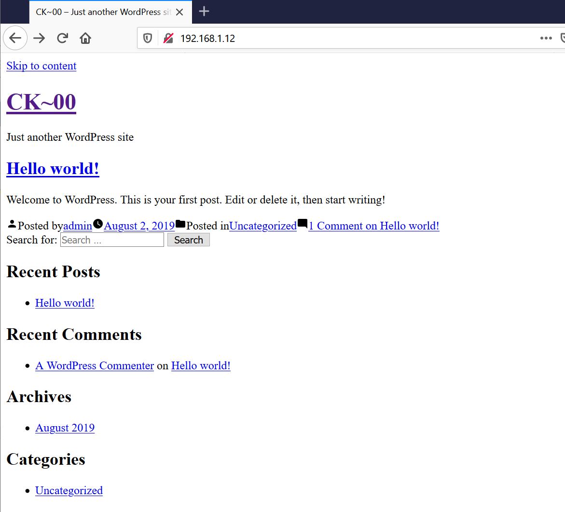Click the address bar showing 192.168.1.12

click(338, 38)
